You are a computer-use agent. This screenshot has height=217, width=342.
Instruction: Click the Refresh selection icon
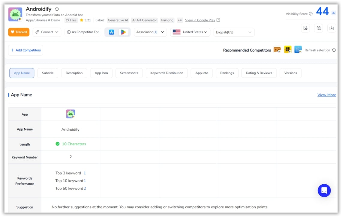tap(334, 50)
